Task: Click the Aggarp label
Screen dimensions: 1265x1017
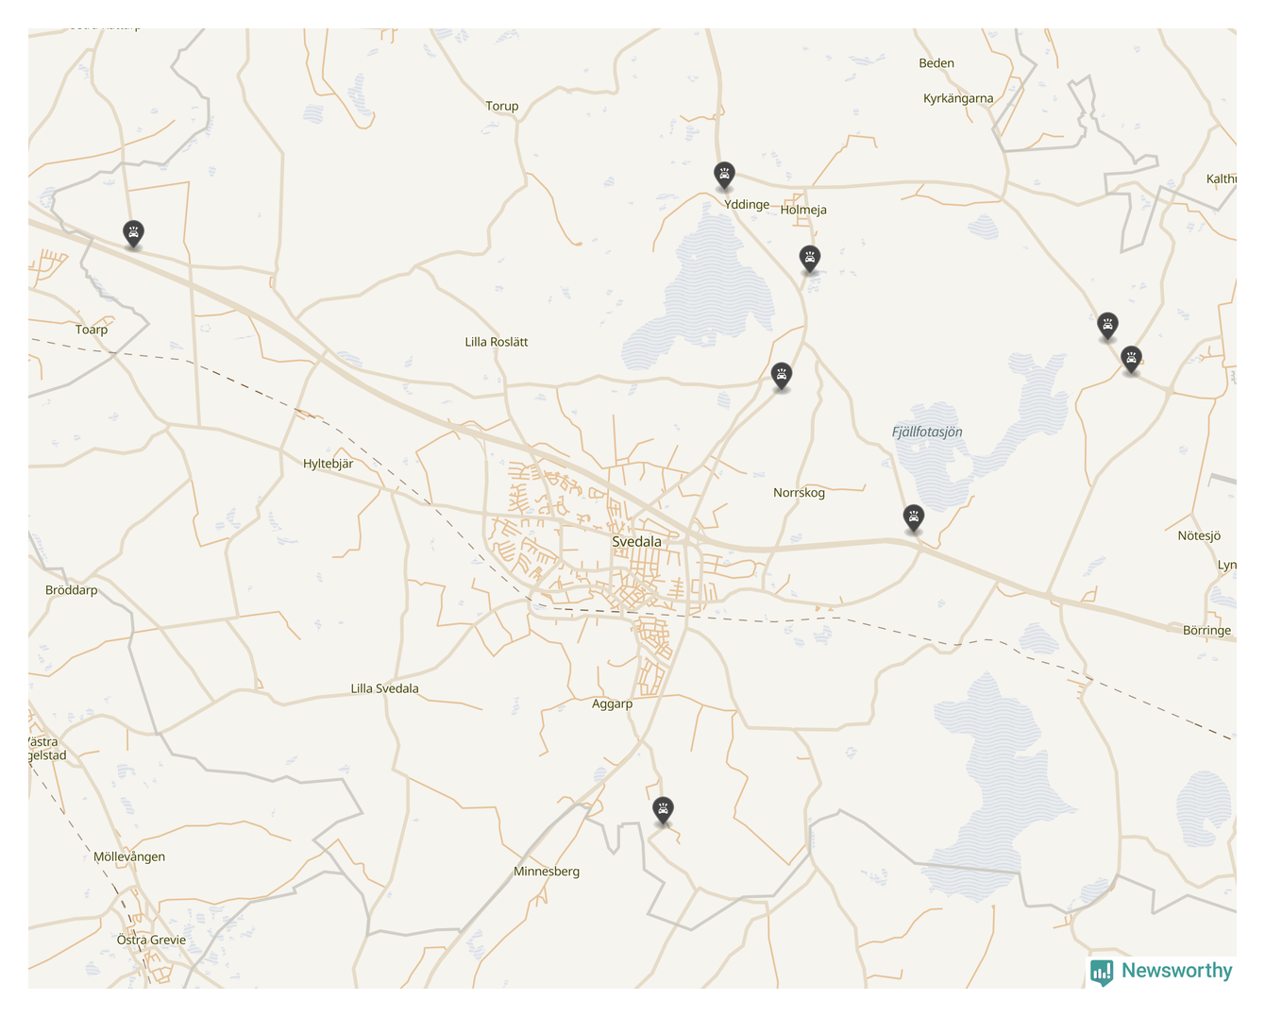Action: click(x=613, y=703)
